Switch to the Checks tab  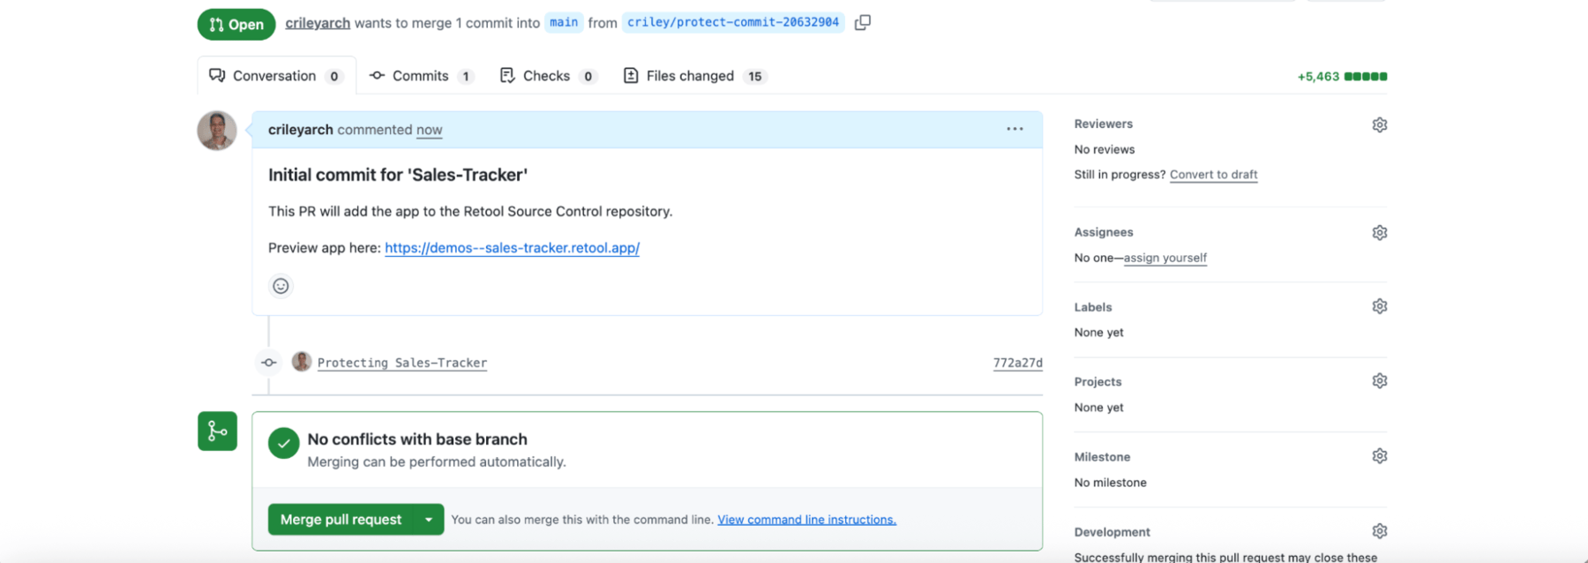549,76
